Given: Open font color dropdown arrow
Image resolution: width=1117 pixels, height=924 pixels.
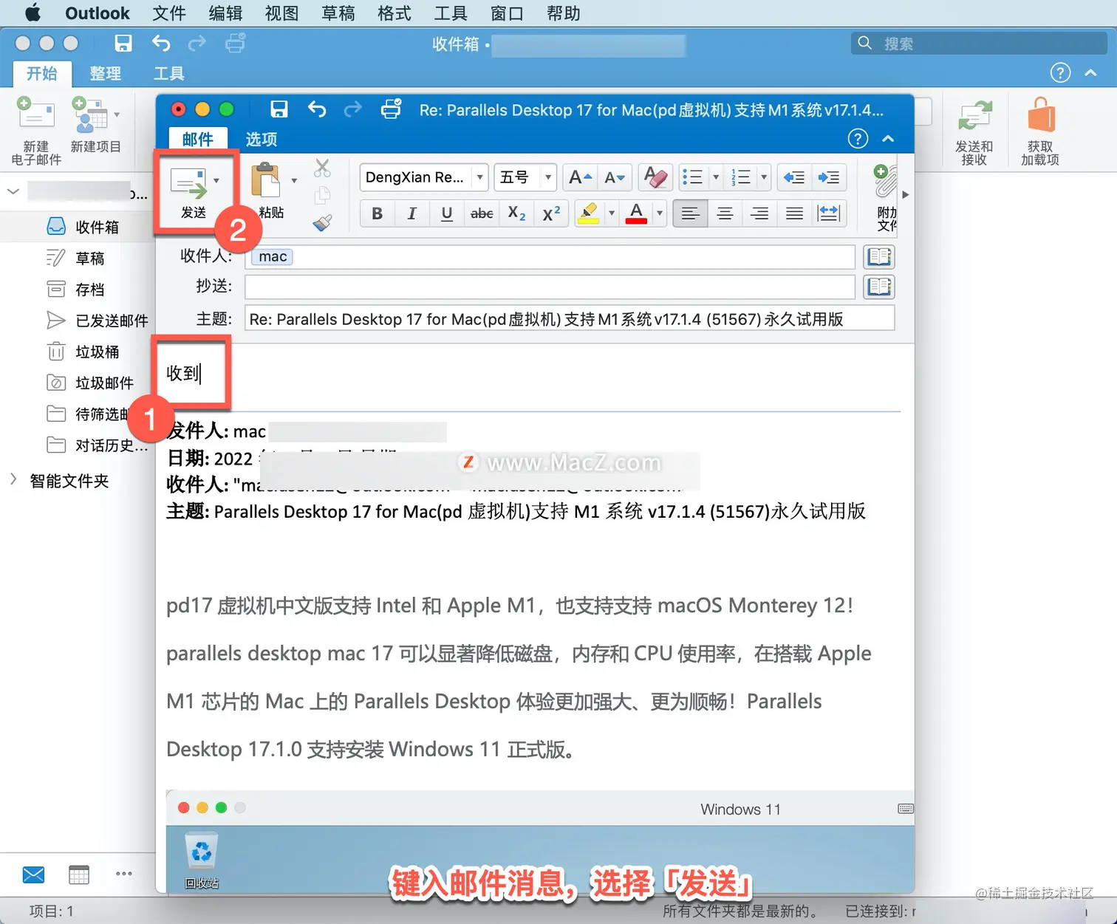Looking at the screenshot, I should pos(659,213).
